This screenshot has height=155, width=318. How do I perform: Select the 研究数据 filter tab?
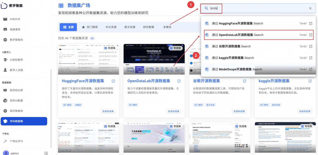148,27
